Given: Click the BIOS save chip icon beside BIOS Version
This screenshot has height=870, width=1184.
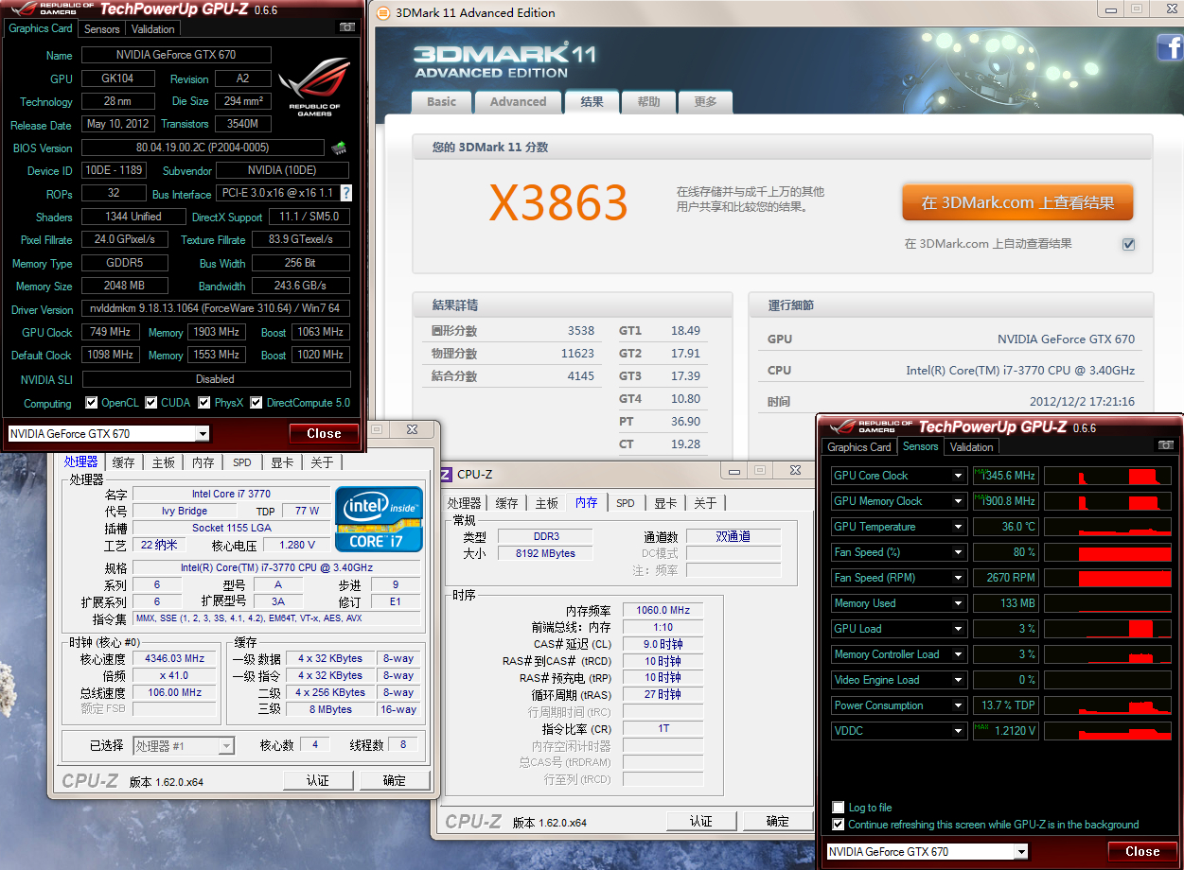Looking at the screenshot, I should click(x=339, y=148).
